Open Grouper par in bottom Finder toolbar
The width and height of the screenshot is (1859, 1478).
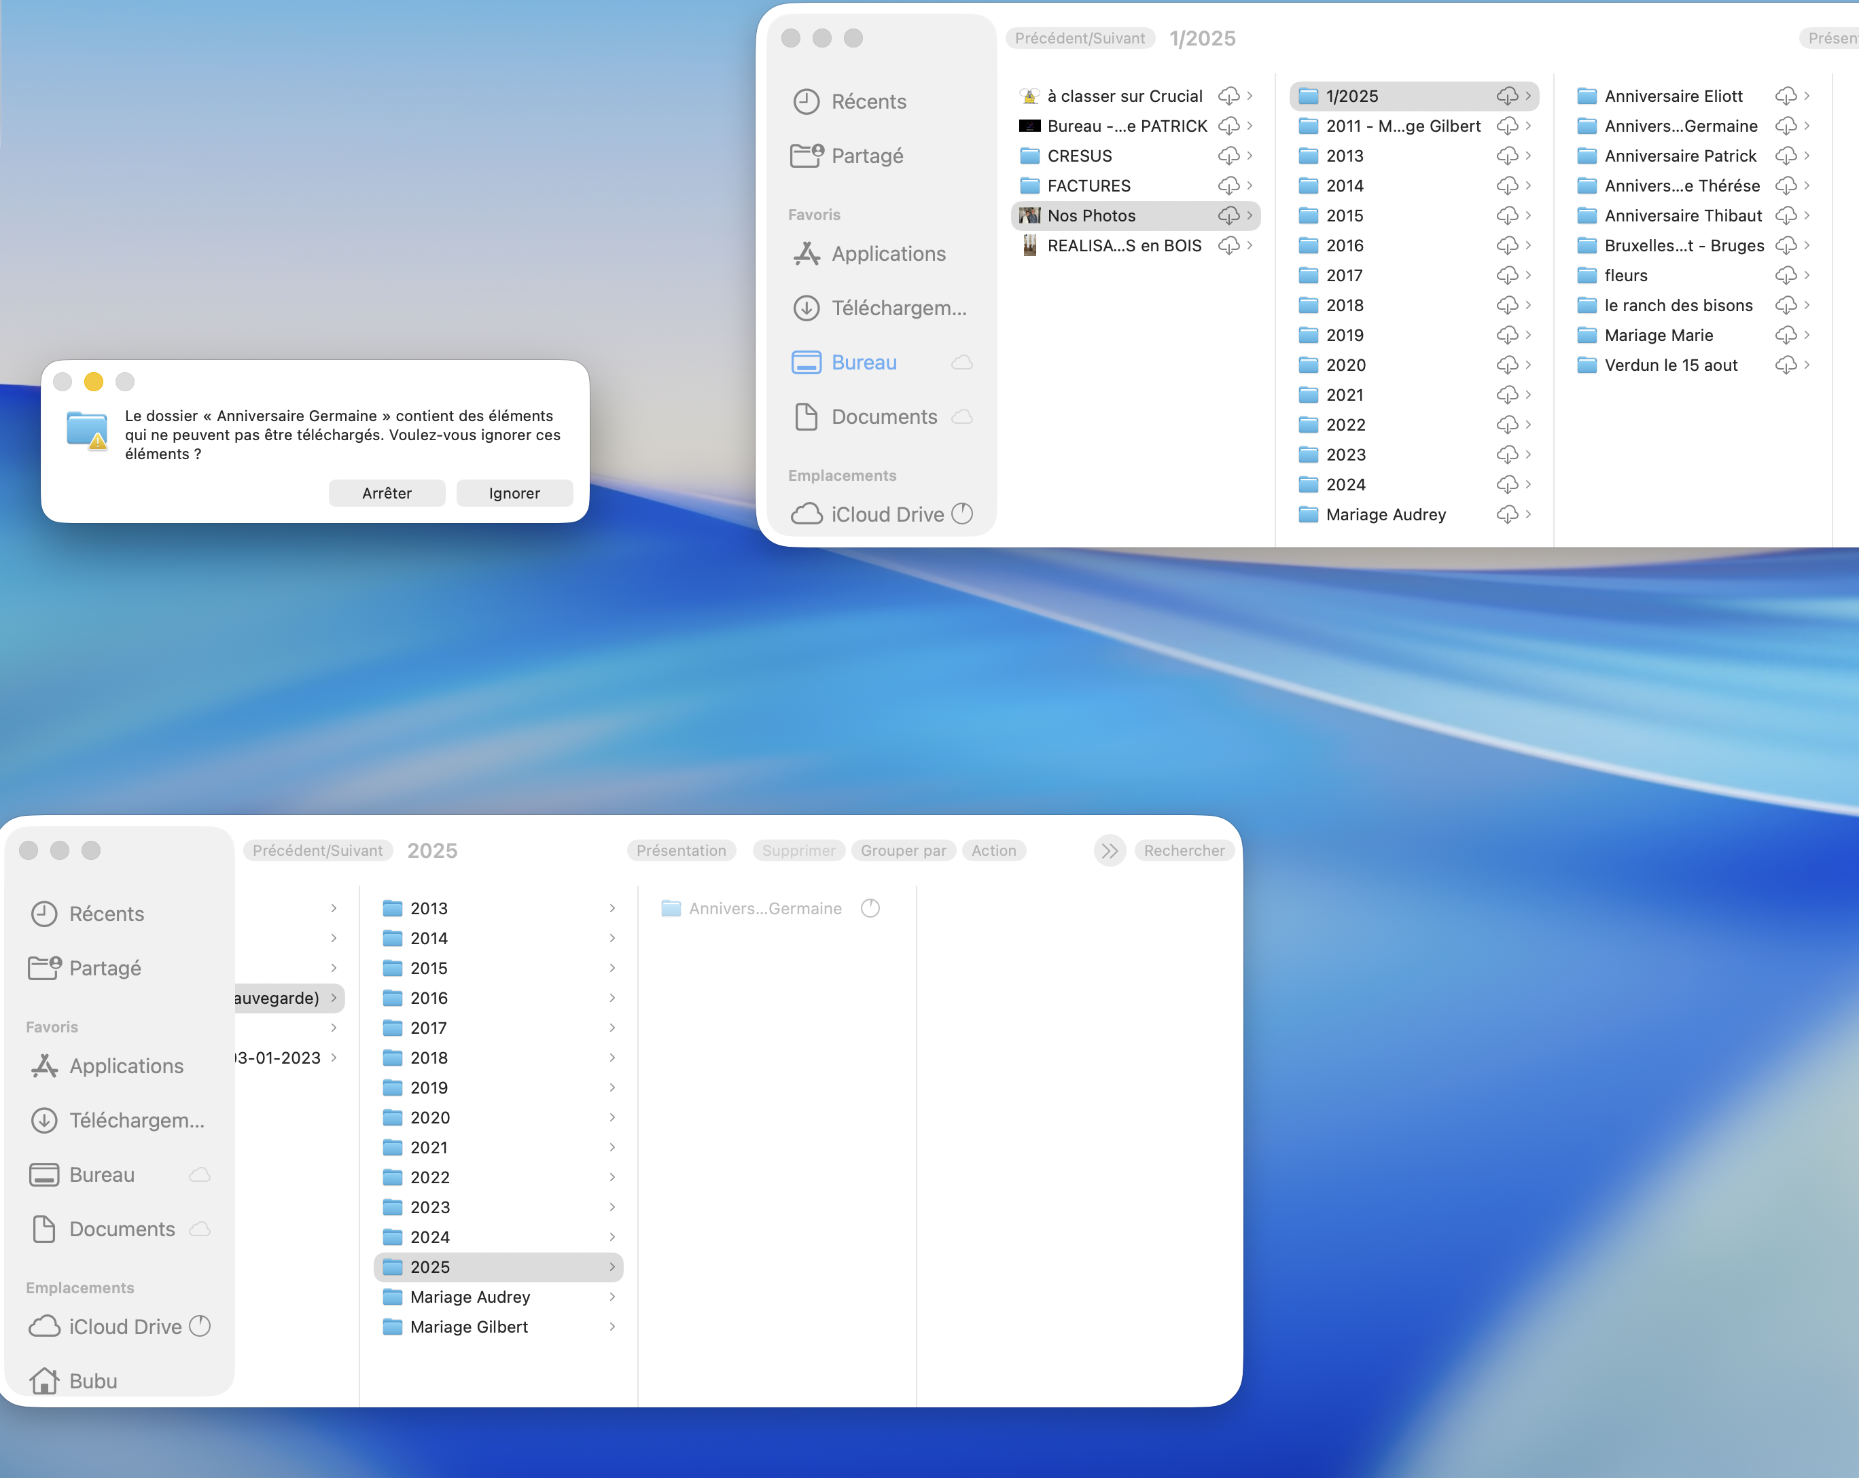903,850
